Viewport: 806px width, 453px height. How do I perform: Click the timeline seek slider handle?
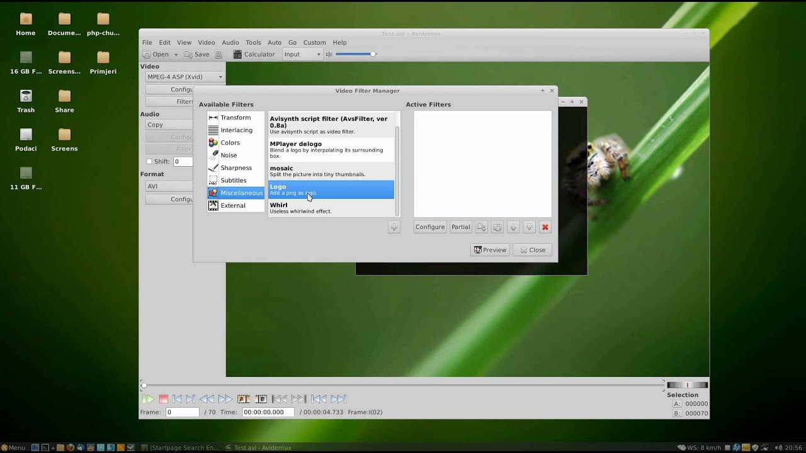[x=144, y=385]
